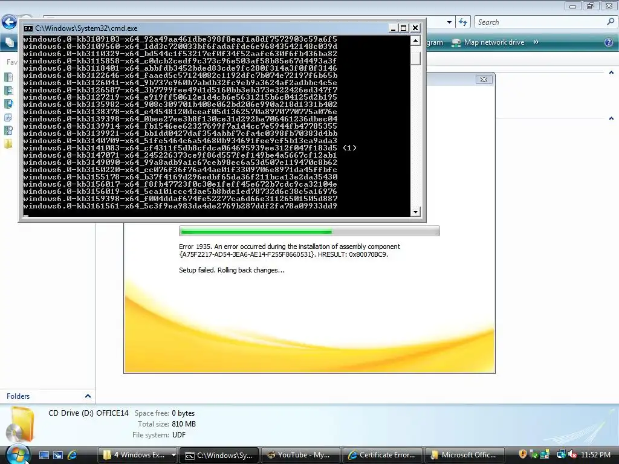Click 'Setup failed. Rolling back changes...' text
The width and height of the screenshot is (619, 464).
[x=232, y=270]
